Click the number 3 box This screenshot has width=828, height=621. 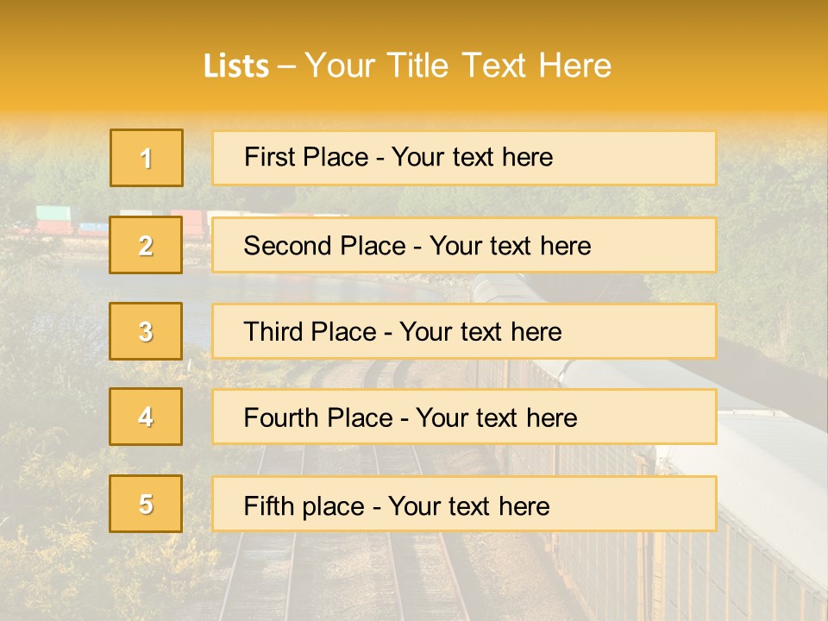click(146, 331)
